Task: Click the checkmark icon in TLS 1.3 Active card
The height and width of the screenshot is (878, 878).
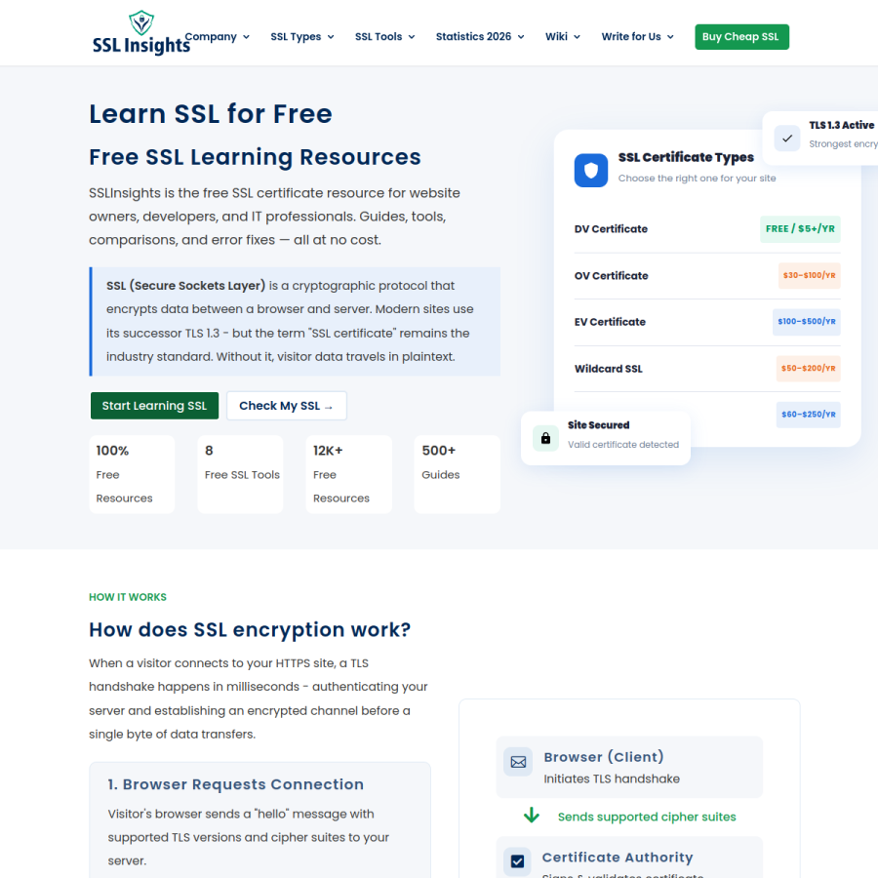Action: pyautogui.click(x=787, y=138)
